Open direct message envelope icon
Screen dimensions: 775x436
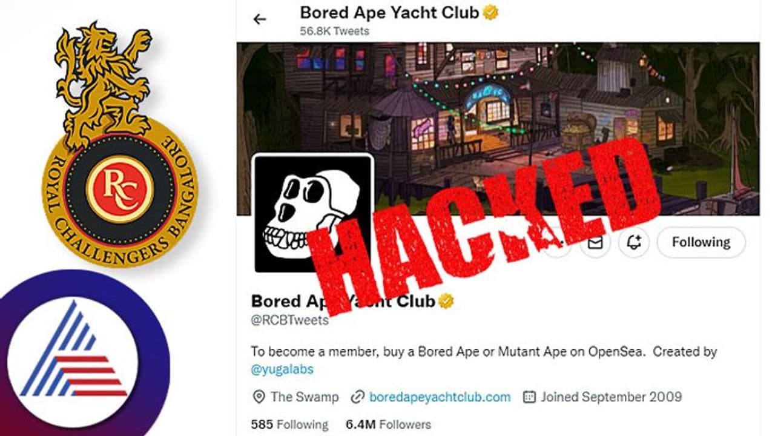click(x=595, y=242)
